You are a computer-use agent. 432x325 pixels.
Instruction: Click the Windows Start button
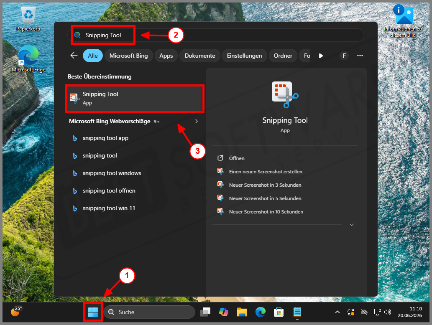point(93,312)
